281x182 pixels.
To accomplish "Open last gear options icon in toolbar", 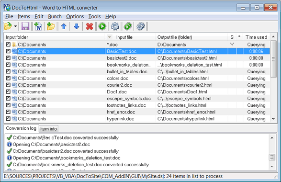I will (x=141, y=26).
